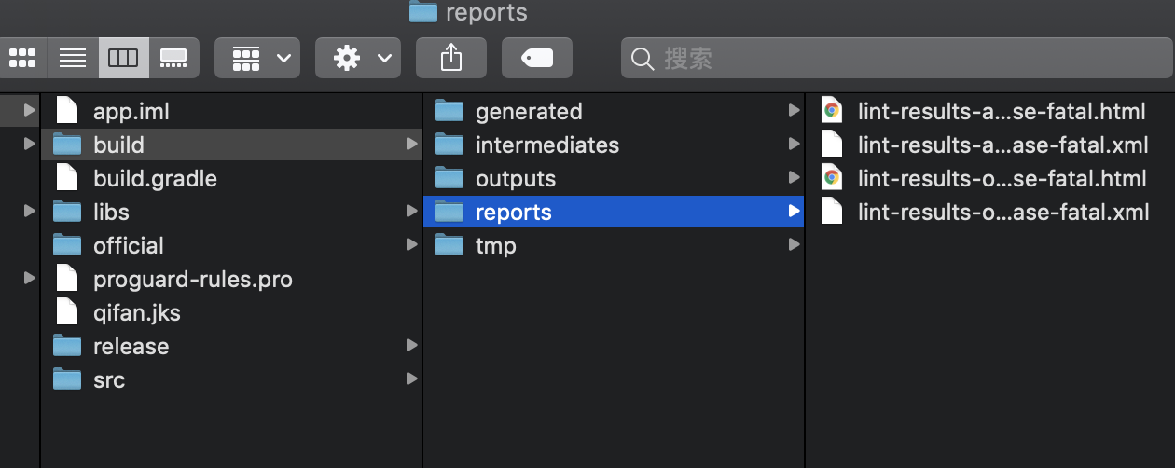Click the Share toolbar button

[451, 58]
